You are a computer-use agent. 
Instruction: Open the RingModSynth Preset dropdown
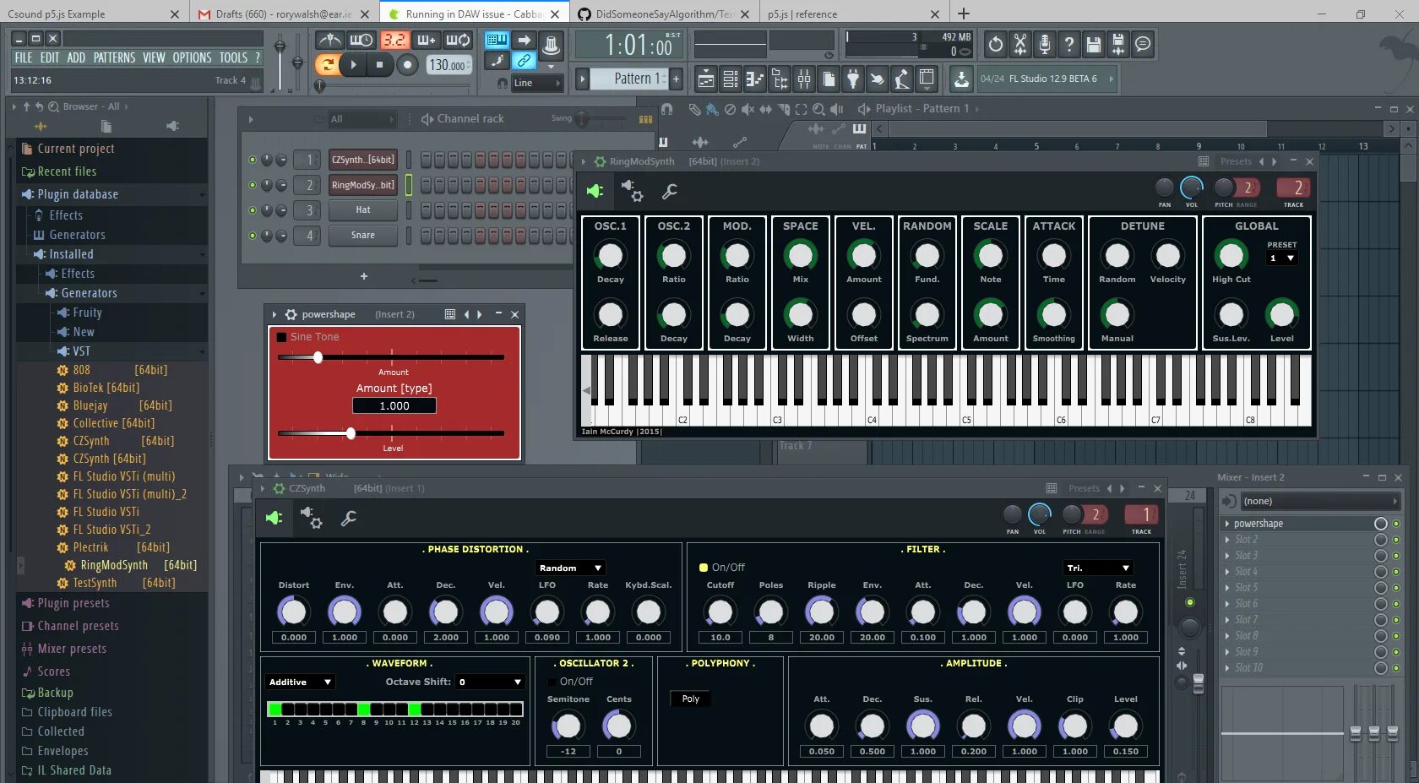point(1281,258)
